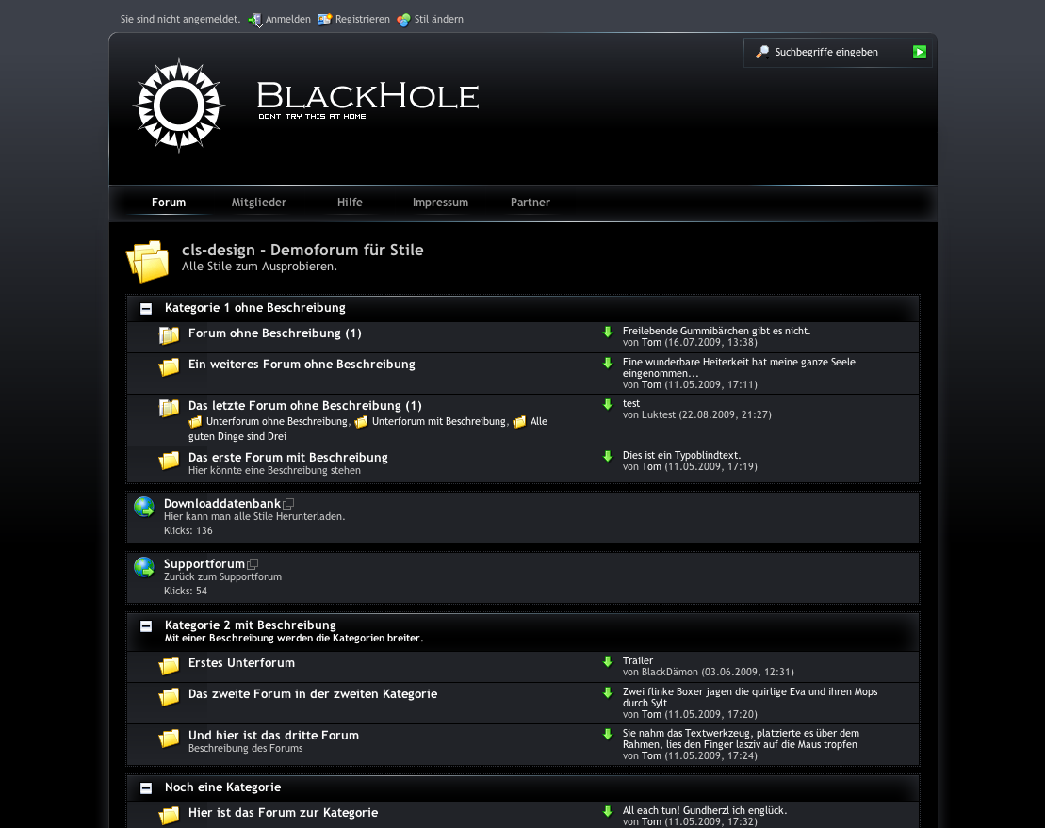Click the Anmelden login link
The height and width of the screenshot is (828, 1045).
click(287, 19)
